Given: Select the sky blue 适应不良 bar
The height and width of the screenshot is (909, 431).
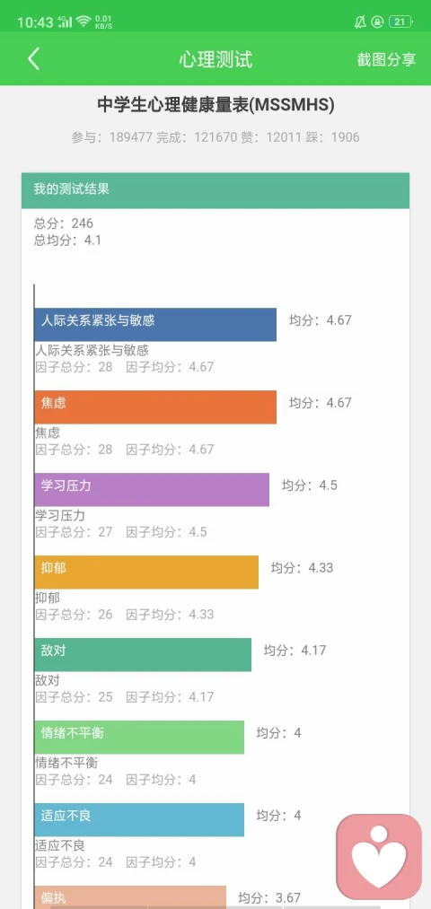Looking at the screenshot, I should point(139,820).
